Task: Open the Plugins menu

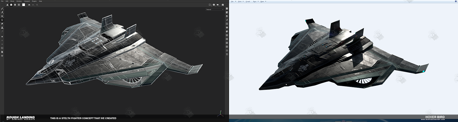Action: coord(34,1)
